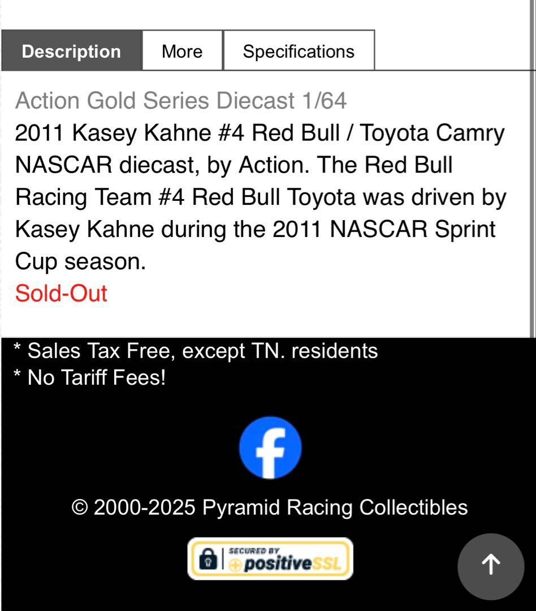Click the padlock icon in SSL badge
The image size is (536, 611).
pyautogui.click(x=208, y=559)
